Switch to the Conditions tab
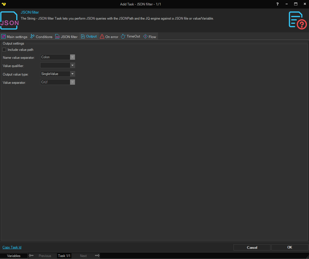Screen dimensions: 309x259 [x=42, y=37]
